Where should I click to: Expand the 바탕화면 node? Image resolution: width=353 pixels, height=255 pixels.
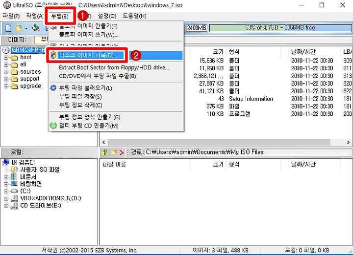pos(6,184)
